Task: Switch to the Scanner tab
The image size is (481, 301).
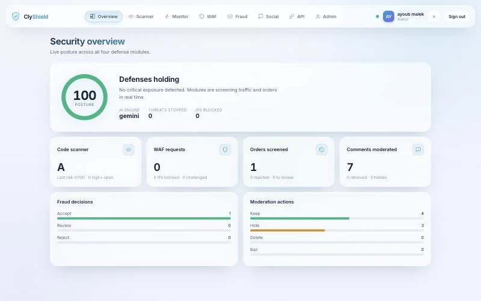Action: pyautogui.click(x=141, y=17)
